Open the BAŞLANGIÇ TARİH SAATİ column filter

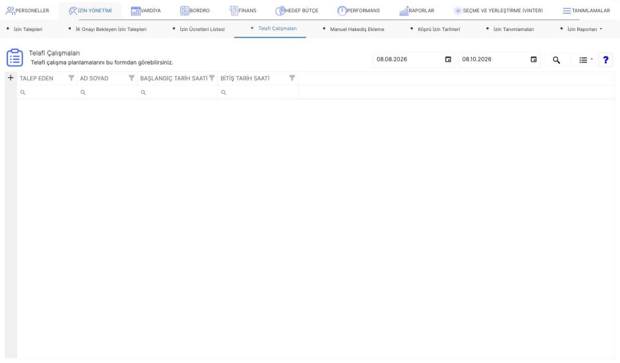coord(212,78)
